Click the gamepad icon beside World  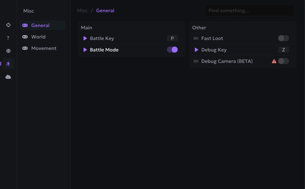pos(25,37)
